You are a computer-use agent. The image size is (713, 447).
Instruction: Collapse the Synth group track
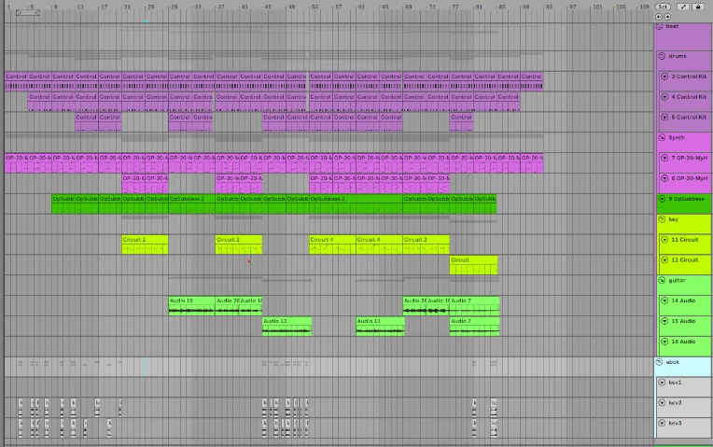pos(661,137)
